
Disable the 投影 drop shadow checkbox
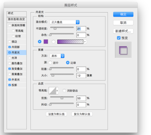point(10,85)
